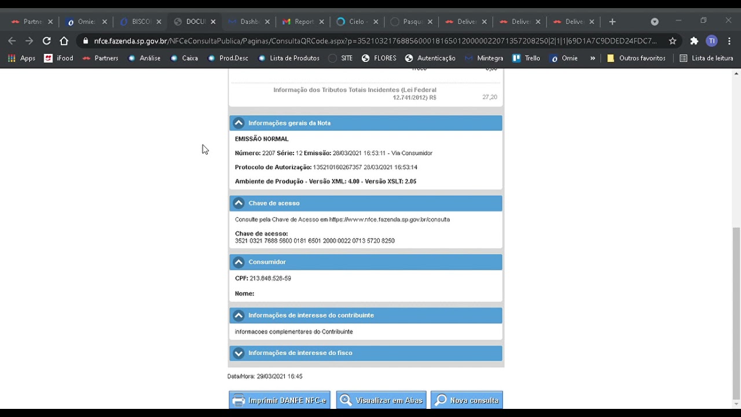Open the Lista de Produtos bookmark
Screen dimensions: 741x417
coord(288,58)
